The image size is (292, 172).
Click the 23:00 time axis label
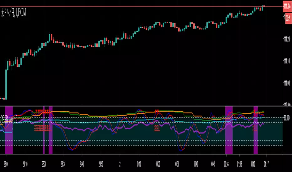[6, 164]
